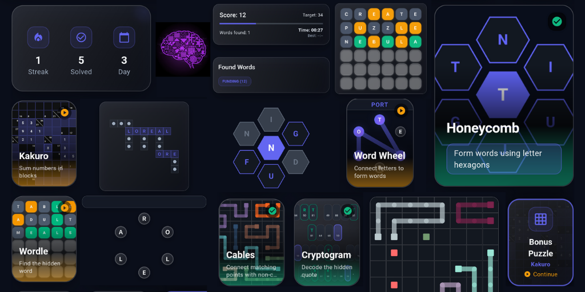
Task: Select the F hexagon in small honeycomb
Action: click(247, 162)
